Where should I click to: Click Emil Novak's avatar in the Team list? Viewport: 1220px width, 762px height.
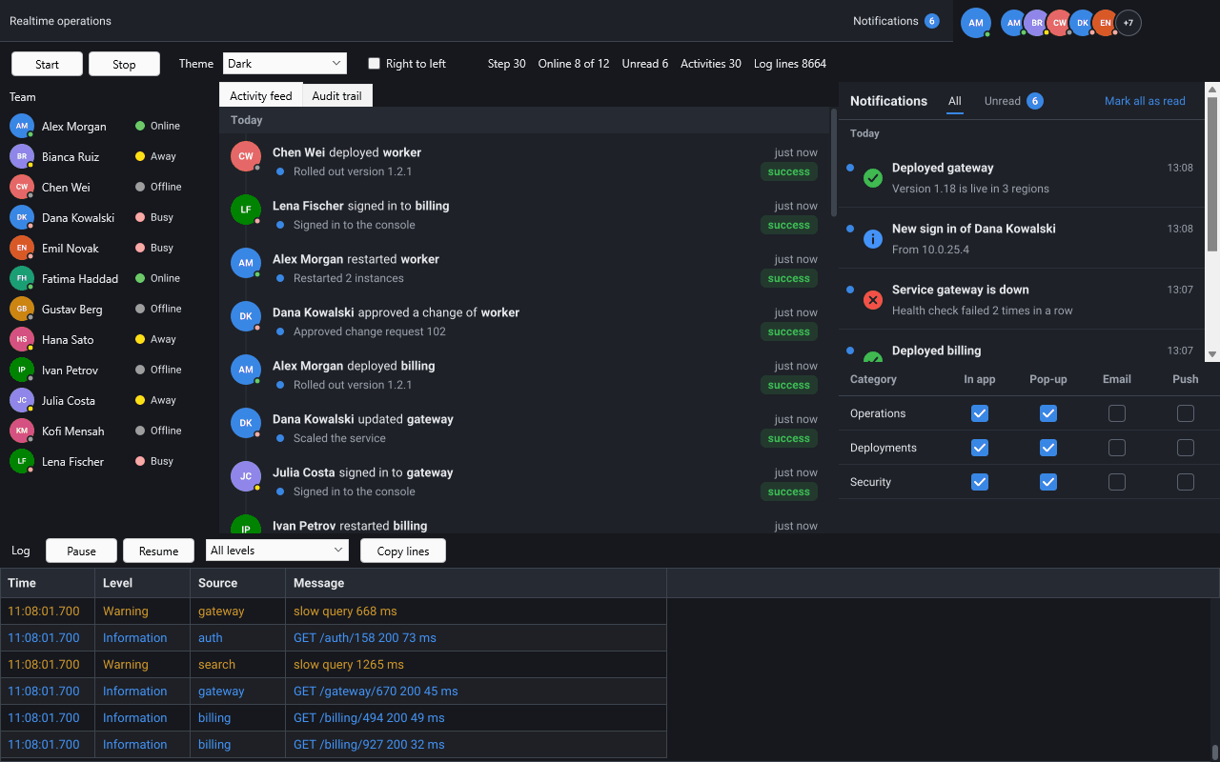pyautogui.click(x=22, y=248)
